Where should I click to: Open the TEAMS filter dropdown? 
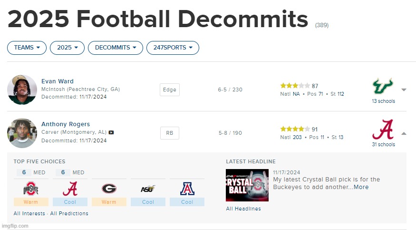tap(27, 48)
